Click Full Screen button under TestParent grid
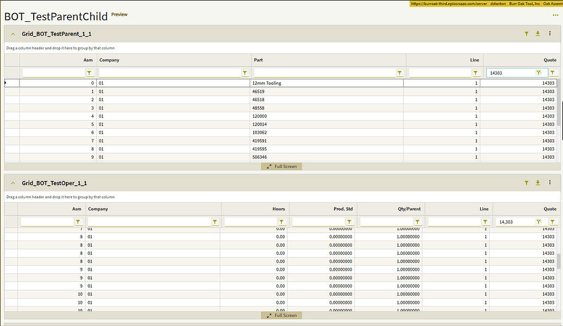 pyautogui.click(x=281, y=166)
